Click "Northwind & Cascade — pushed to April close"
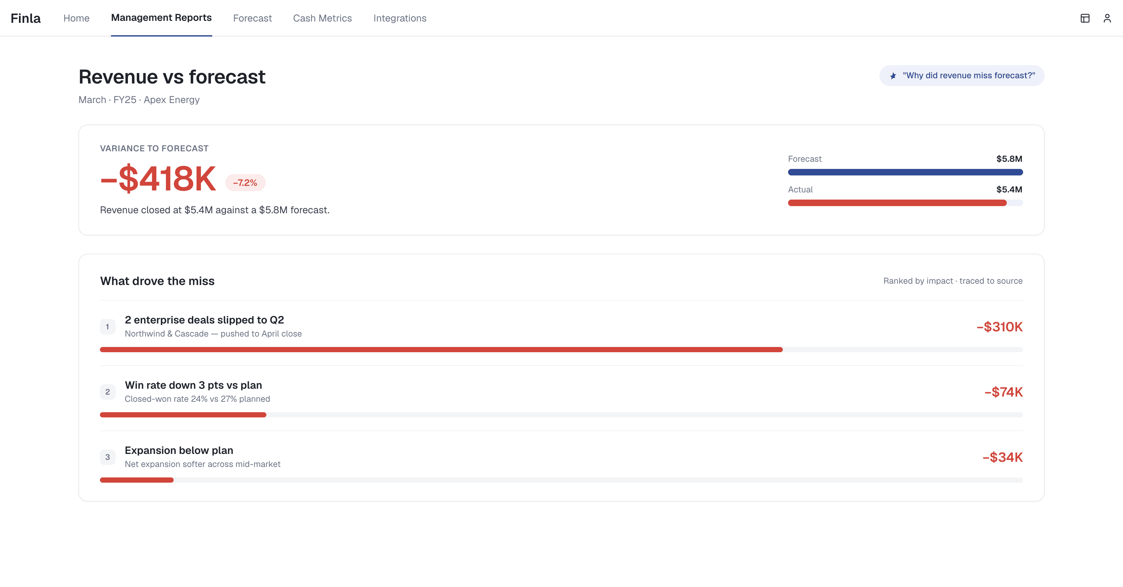This screenshot has width=1123, height=587. (213, 334)
